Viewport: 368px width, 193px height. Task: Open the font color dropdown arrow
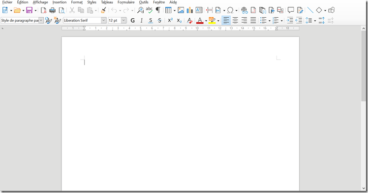(206, 21)
